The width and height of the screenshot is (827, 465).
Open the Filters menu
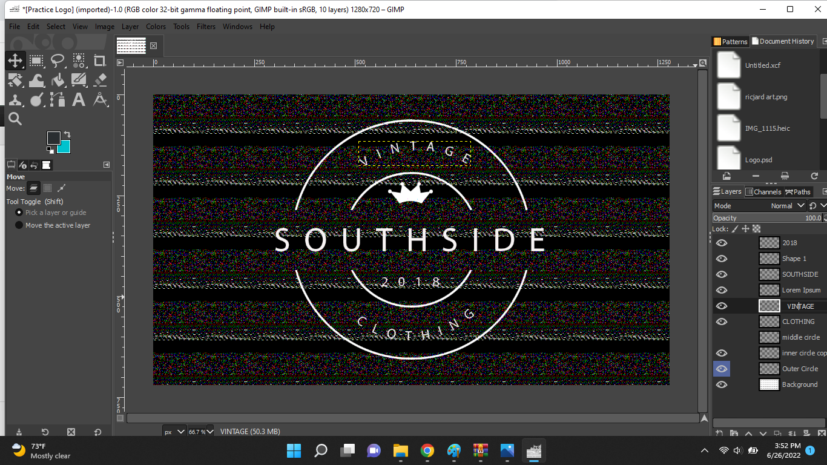(206, 27)
